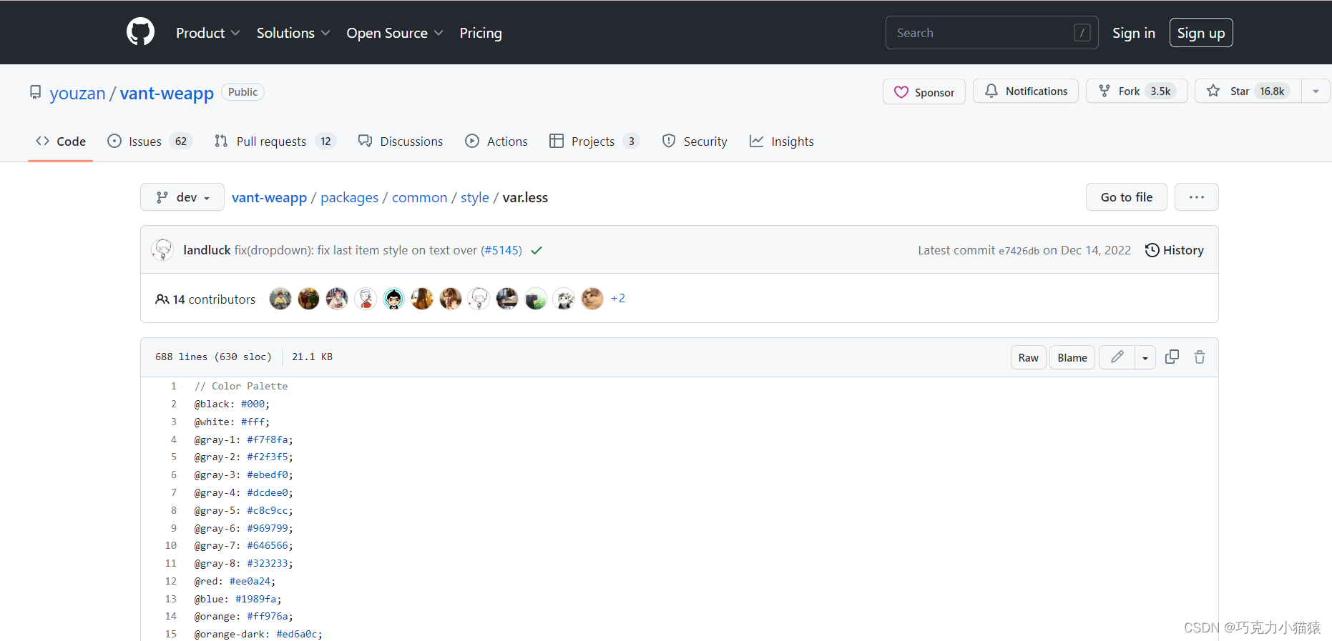The image size is (1332, 641).
Task: Open the Projects tab
Action: coord(594,141)
